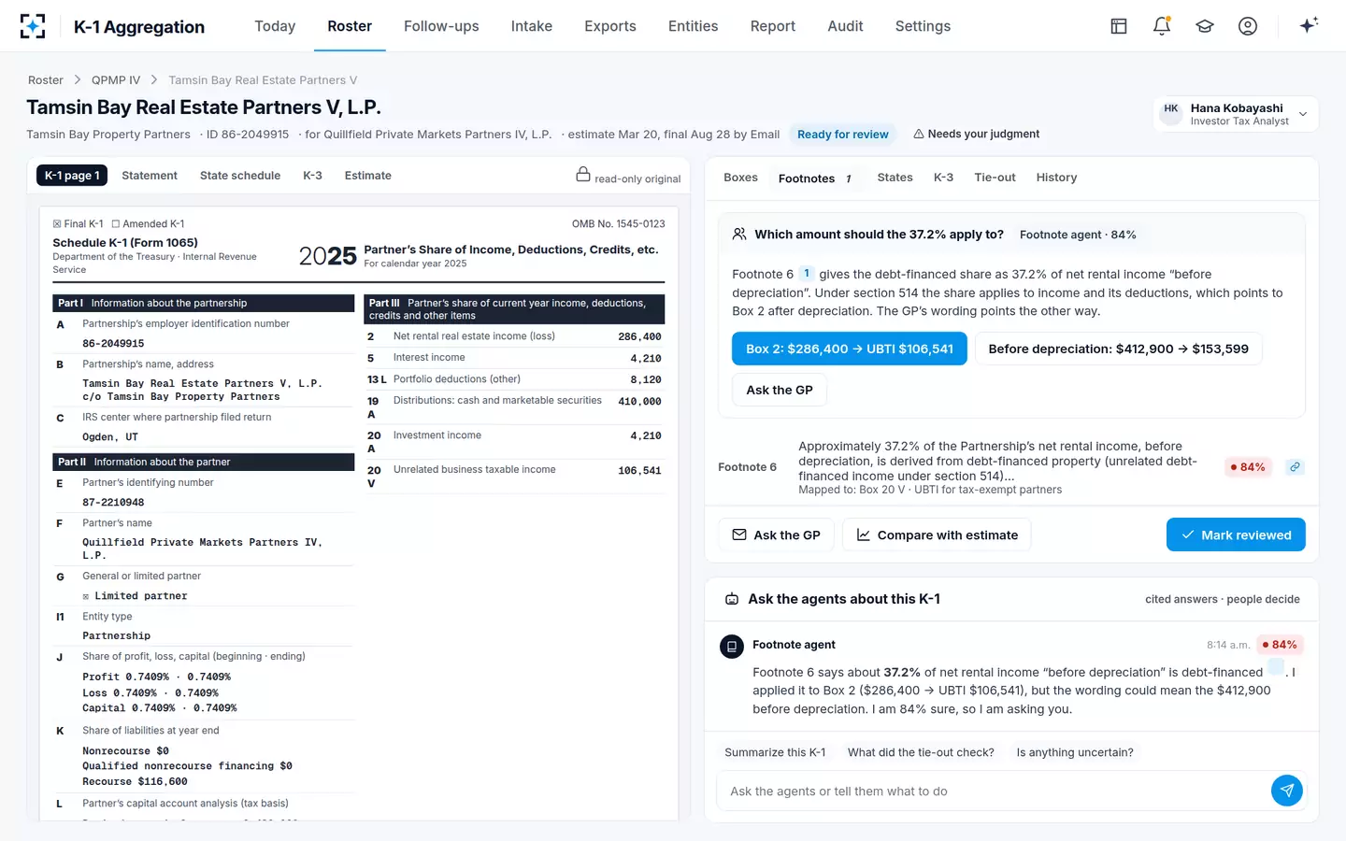The width and height of the screenshot is (1346, 841).
Task: Open the graduation cap help icon
Action: [1205, 26]
